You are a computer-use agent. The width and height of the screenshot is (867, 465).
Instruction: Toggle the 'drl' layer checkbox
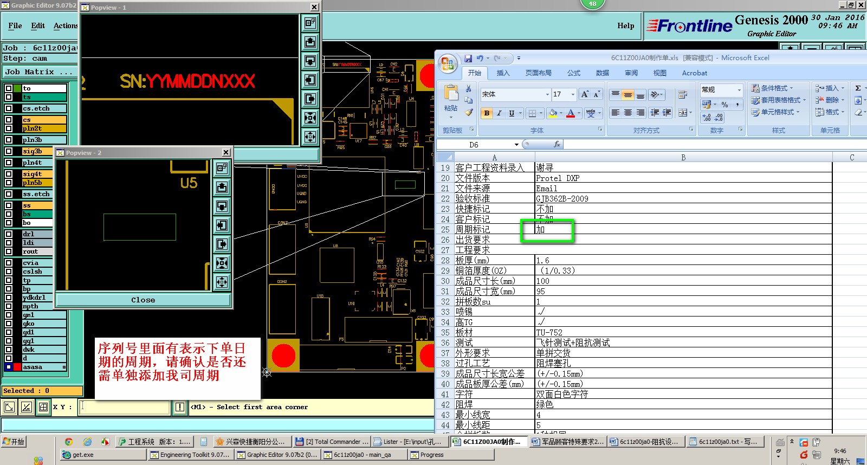click(9, 234)
